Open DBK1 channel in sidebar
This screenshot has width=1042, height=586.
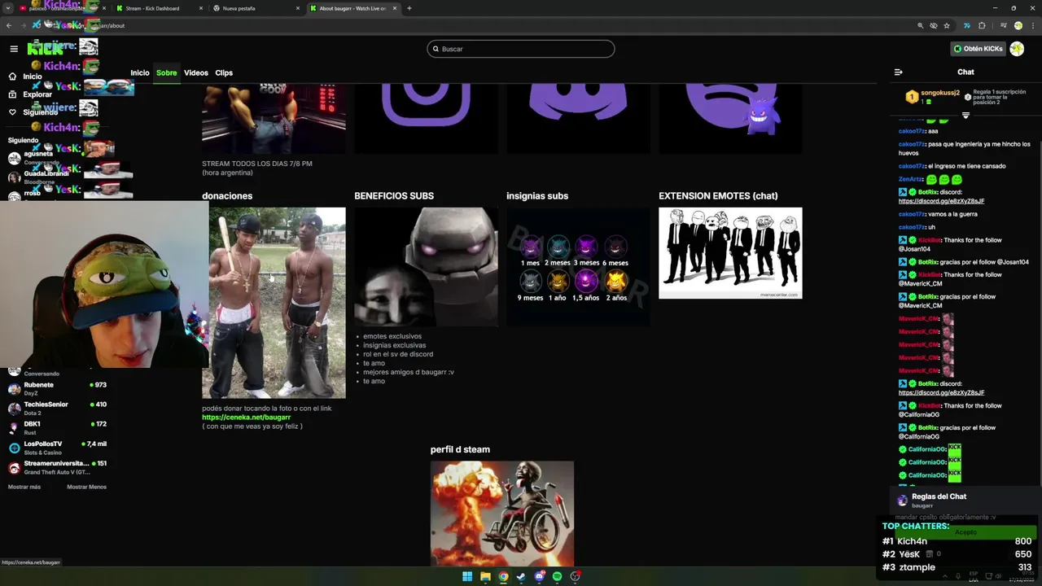pyautogui.click(x=55, y=427)
